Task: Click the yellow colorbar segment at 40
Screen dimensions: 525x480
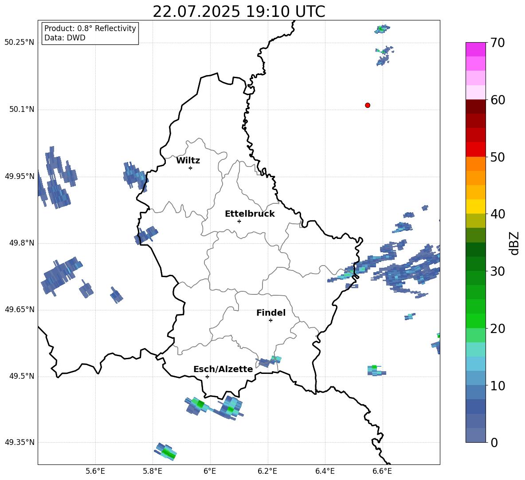Action: 475,206
